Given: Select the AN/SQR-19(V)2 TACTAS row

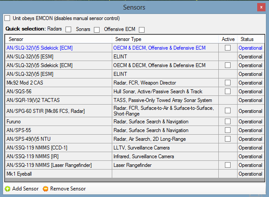Looking at the screenshot, I should click(134, 100).
